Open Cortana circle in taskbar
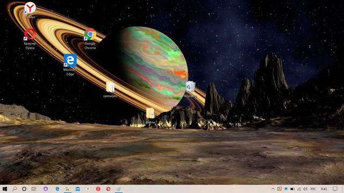Viewport: 344px width, 193px height. (x=24, y=189)
